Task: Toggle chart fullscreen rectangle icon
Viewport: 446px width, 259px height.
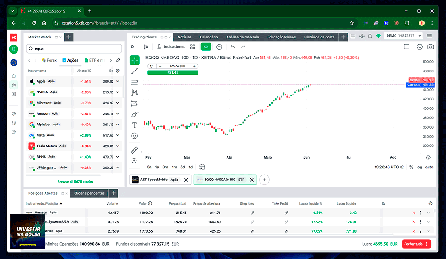Action: tap(406, 47)
